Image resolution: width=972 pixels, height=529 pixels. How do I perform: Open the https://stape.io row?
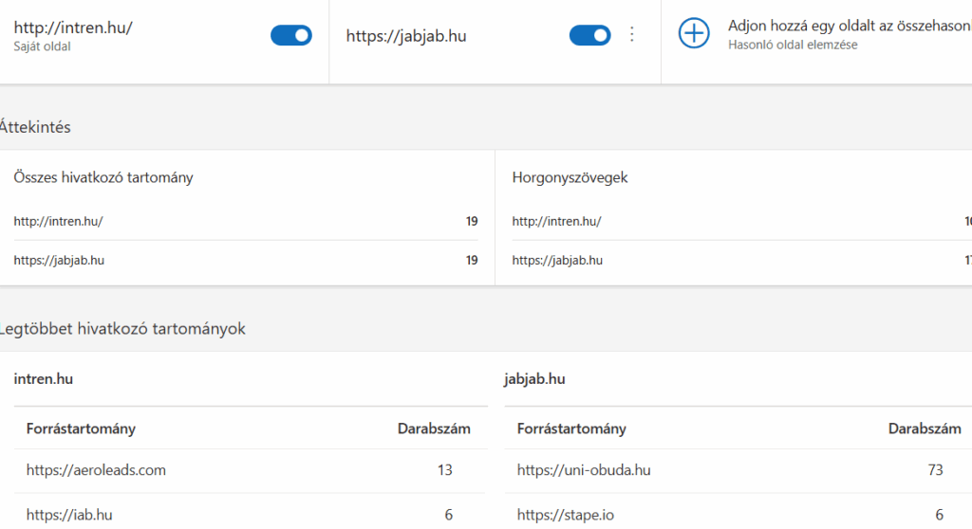pos(738,514)
